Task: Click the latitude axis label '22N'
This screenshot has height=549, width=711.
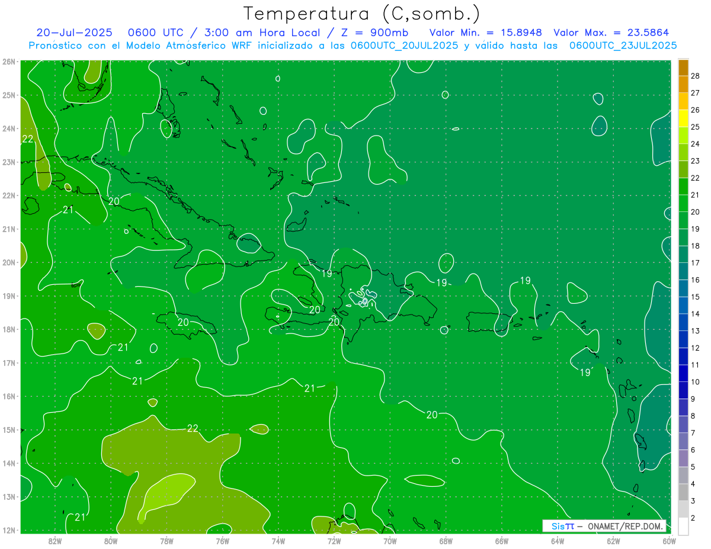Action: [9, 195]
